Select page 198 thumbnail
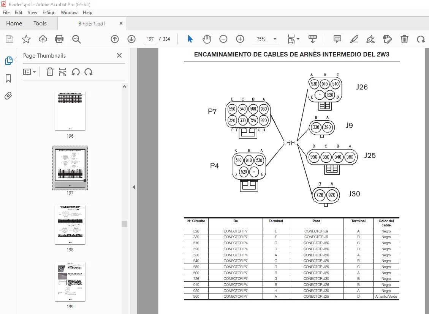The width and height of the screenshot is (429, 314). [x=70, y=225]
